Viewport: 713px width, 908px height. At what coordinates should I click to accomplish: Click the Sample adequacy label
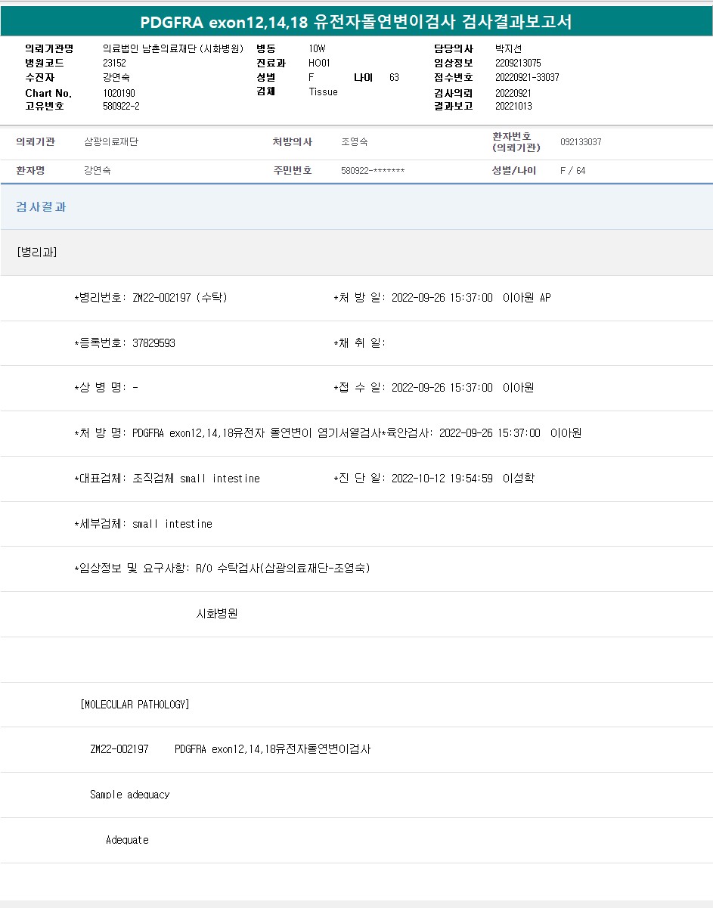point(129,795)
